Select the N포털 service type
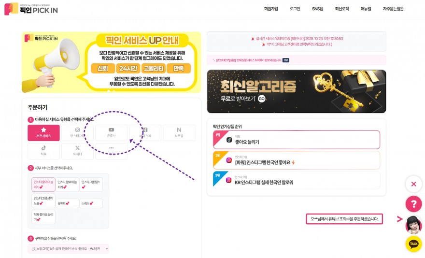This screenshot has height=258, width=425. pos(179,133)
